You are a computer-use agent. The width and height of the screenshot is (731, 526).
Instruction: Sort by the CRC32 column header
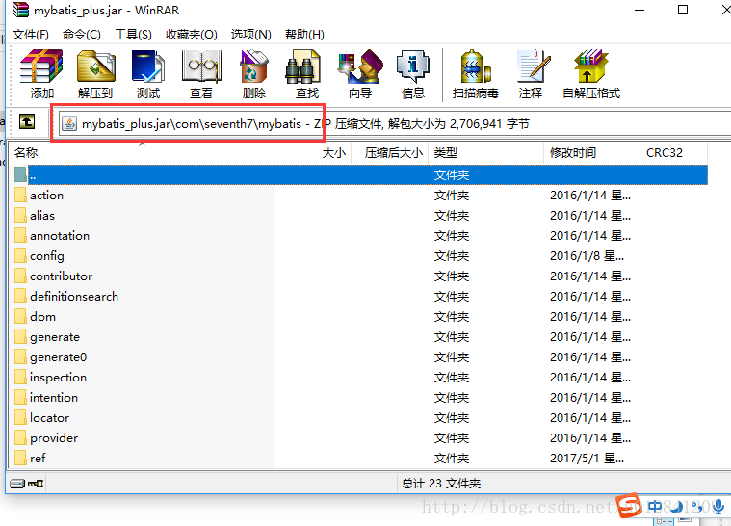tap(673, 153)
